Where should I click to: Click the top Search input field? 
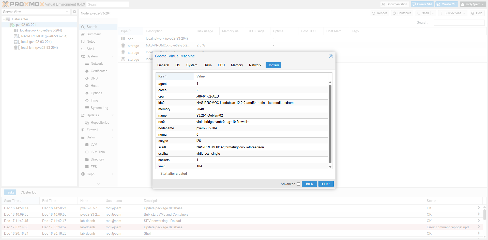[x=108, y=4]
